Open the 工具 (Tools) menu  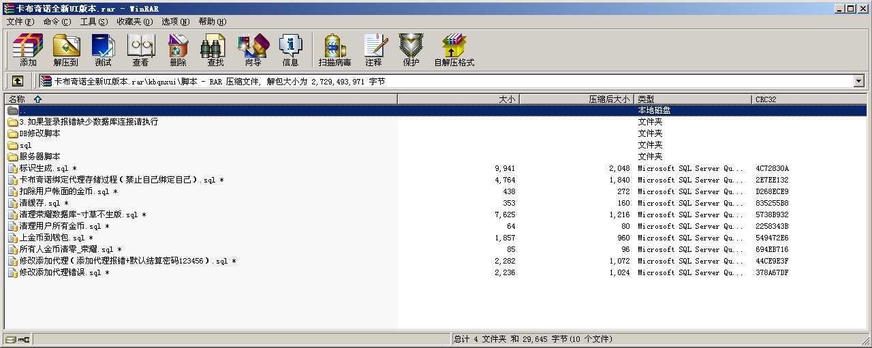93,22
